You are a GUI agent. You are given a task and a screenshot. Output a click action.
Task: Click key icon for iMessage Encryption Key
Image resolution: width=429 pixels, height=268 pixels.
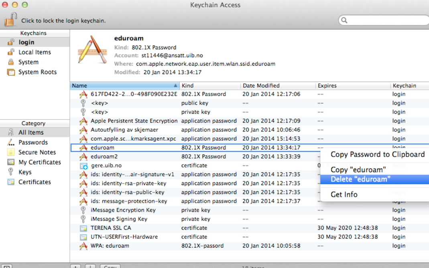tap(83, 210)
